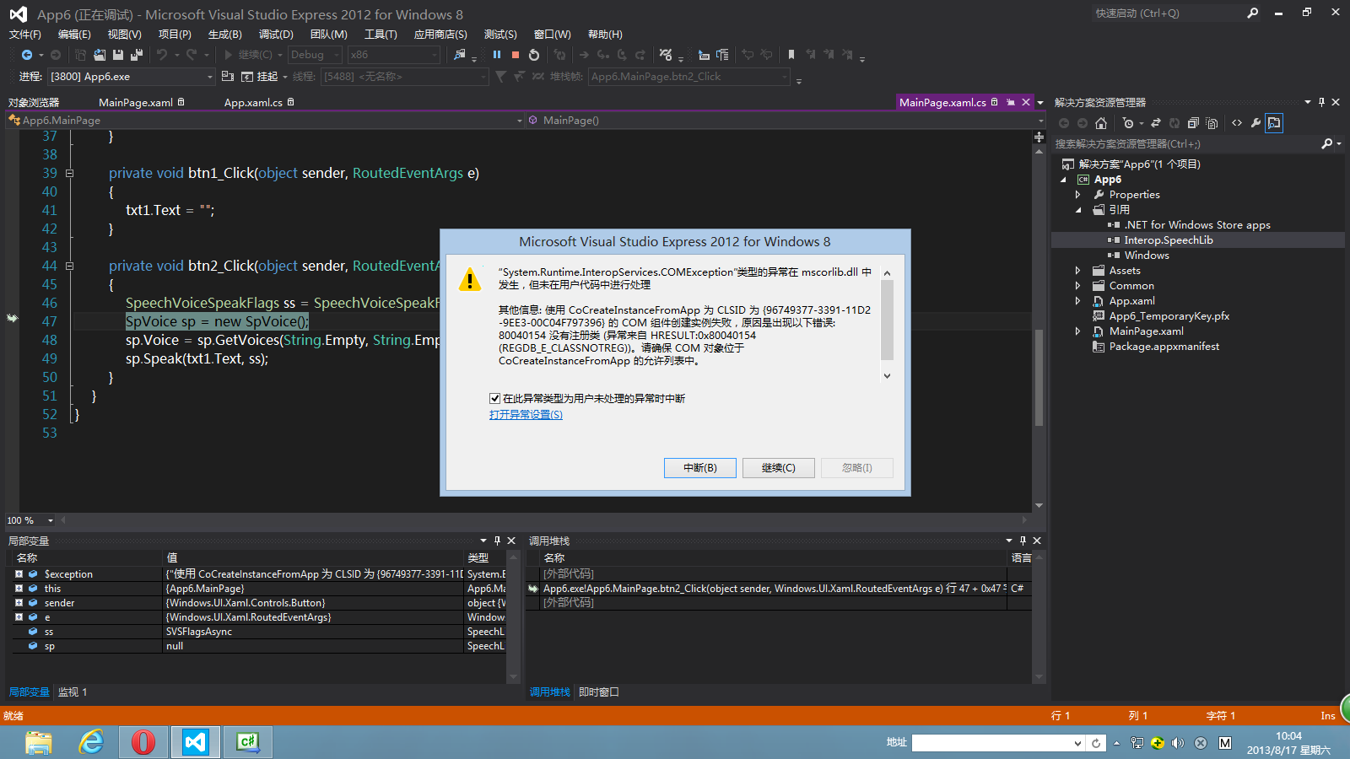
Task: Click the Navigate Backward toolbar icon
Action: pyautogui.click(x=27, y=55)
